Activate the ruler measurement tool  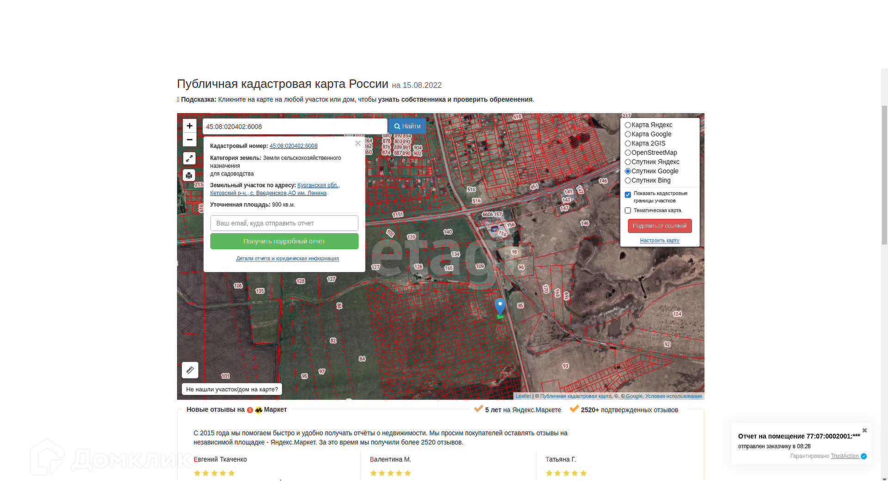(x=190, y=370)
